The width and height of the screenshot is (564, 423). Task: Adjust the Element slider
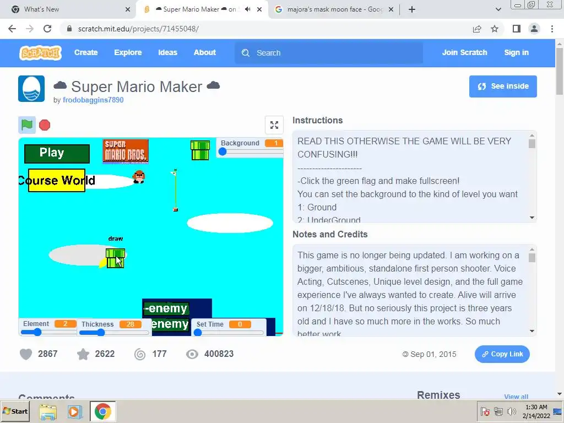tap(48, 332)
